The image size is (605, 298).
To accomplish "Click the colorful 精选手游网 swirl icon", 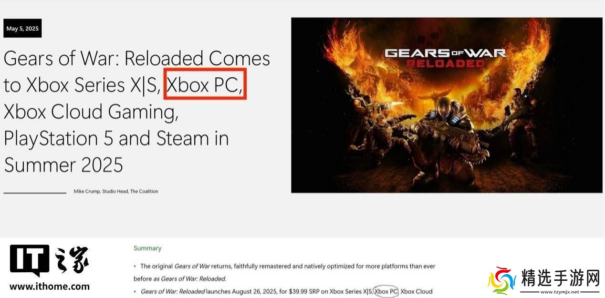I will [x=501, y=280].
